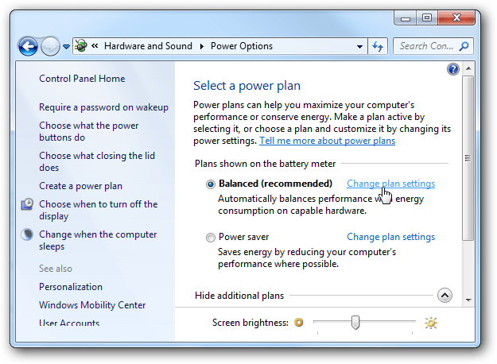Image resolution: width=497 pixels, height=364 pixels.
Task: Minimize the Power Options window
Action: 406,17
